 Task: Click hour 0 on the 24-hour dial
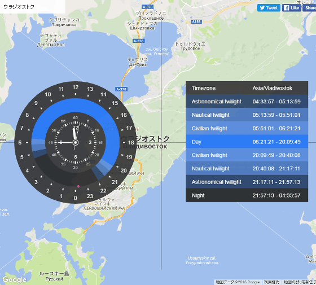[x=76, y=198]
